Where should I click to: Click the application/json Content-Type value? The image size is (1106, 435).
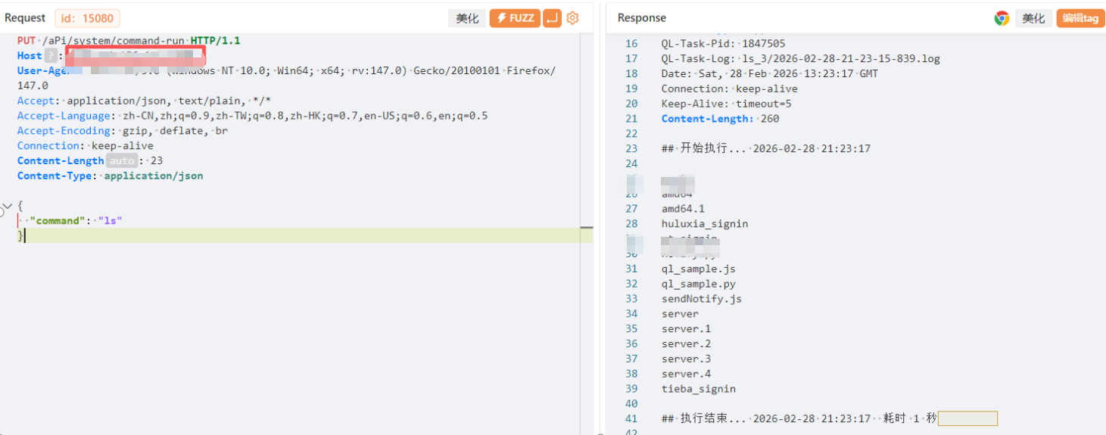pos(154,176)
